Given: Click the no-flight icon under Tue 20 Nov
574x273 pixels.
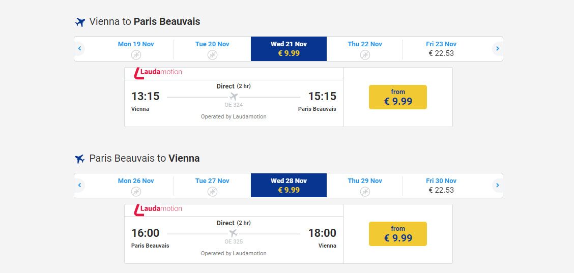Looking at the screenshot, I should click(212, 55).
